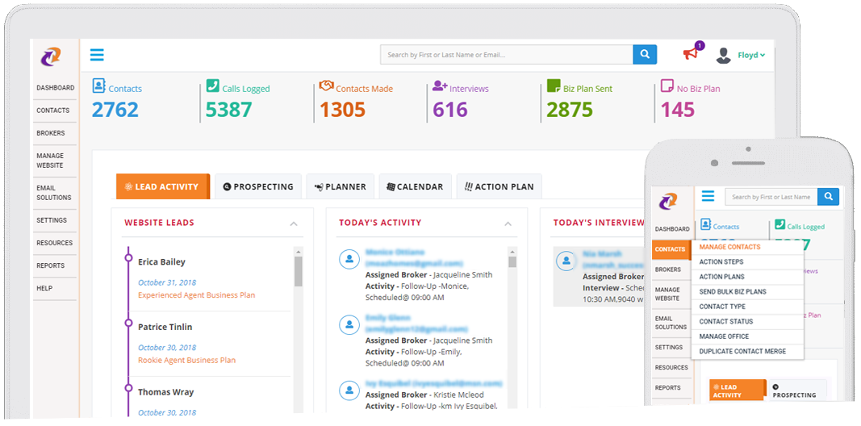Open Thomas Wray lead entry
861x426 pixels.
click(x=166, y=392)
